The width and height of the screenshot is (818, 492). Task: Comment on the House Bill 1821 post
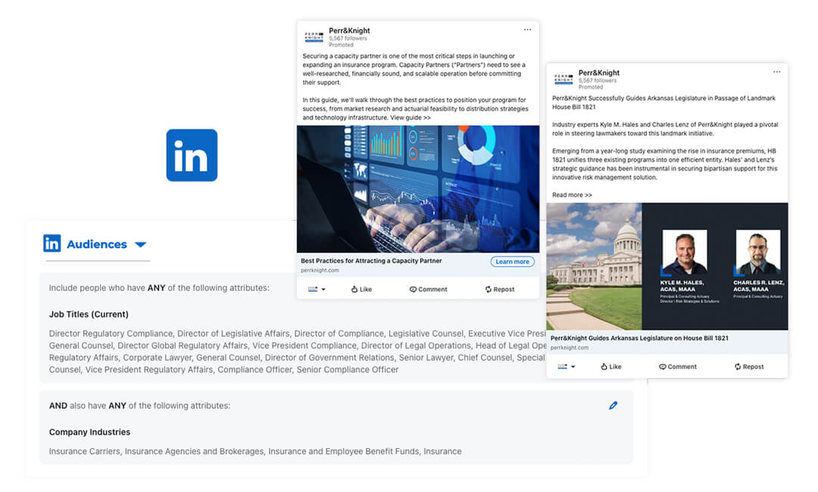pyautogui.click(x=678, y=367)
